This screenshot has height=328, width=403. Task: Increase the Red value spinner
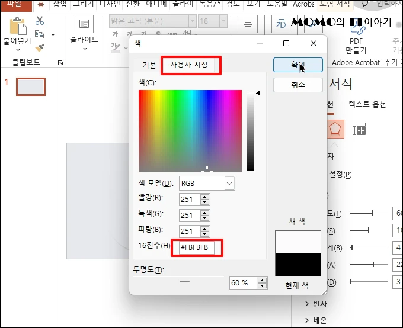[205, 197]
